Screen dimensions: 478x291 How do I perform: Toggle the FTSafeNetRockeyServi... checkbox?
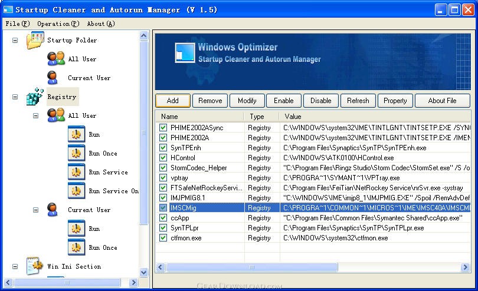[163, 188]
